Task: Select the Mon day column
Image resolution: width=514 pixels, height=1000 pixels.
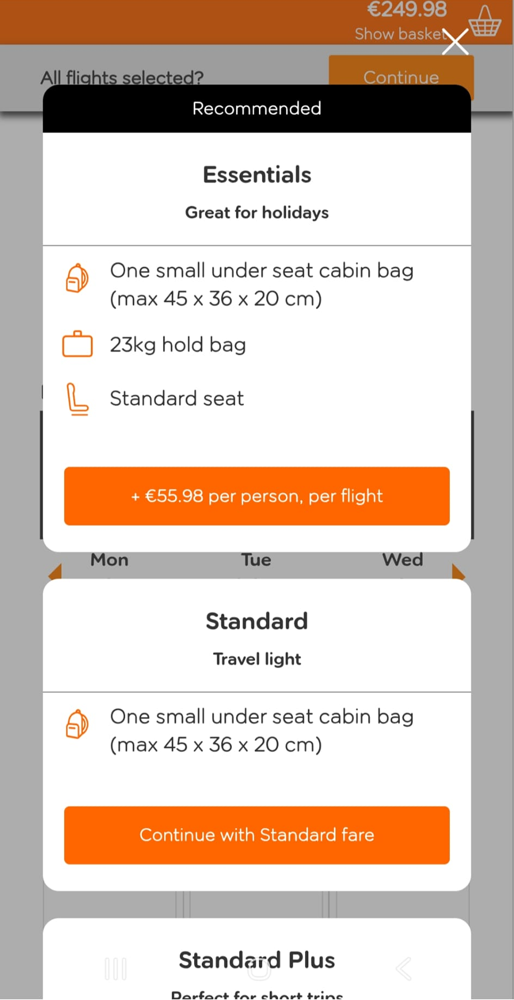Action: tap(109, 559)
